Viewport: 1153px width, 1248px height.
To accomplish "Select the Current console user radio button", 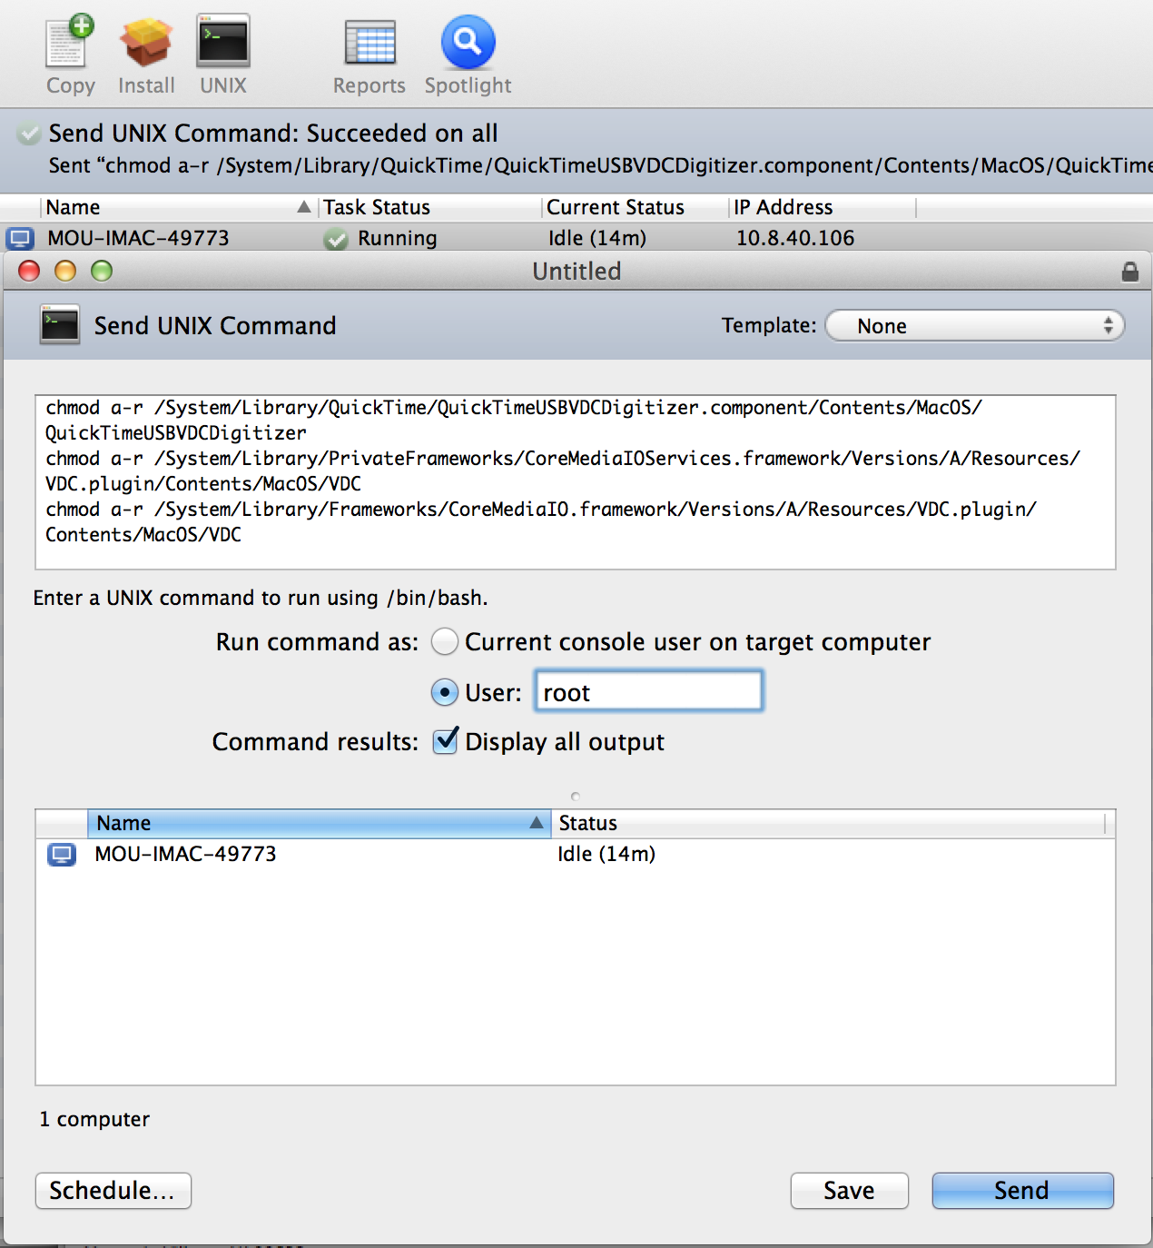I will click(444, 641).
